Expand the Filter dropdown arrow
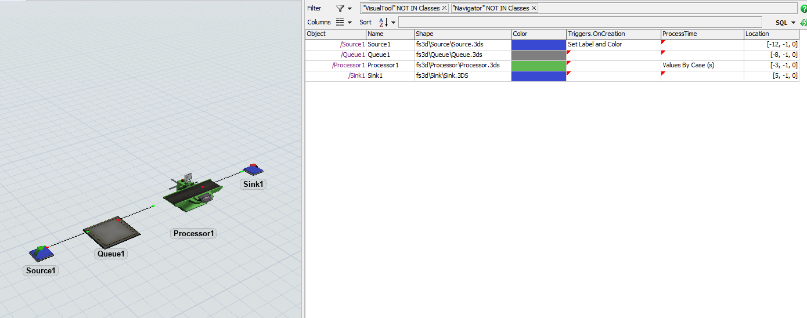Viewport: 807px width, 318px height. coord(350,9)
